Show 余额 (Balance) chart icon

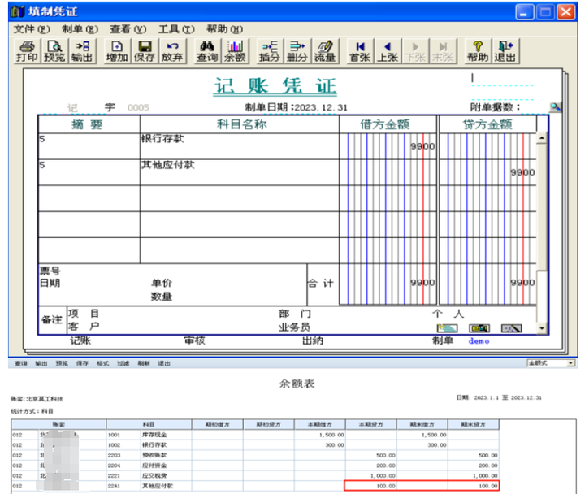235,51
